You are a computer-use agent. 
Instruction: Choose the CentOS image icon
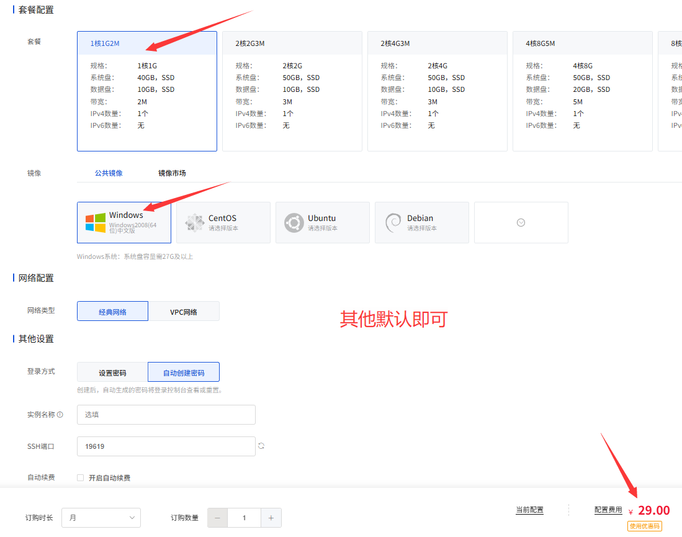click(195, 223)
